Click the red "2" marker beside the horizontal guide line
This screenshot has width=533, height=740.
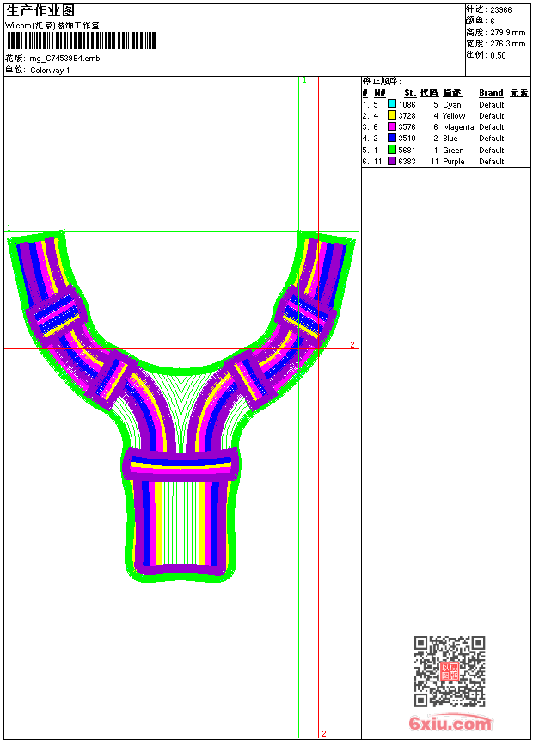tap(352, 344)
